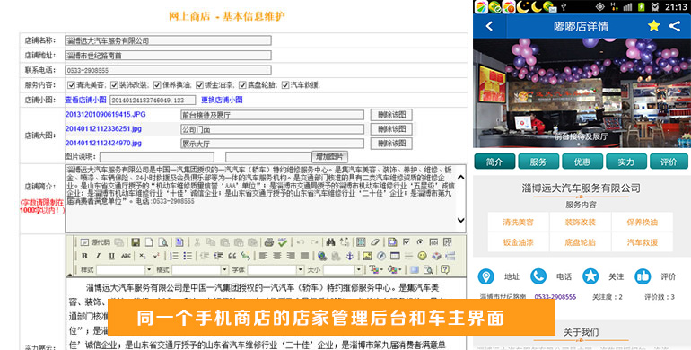This screenshot has width=691, height=350.
Task: Click the Save icon in editor toolbar
Action: coord(136,242)
